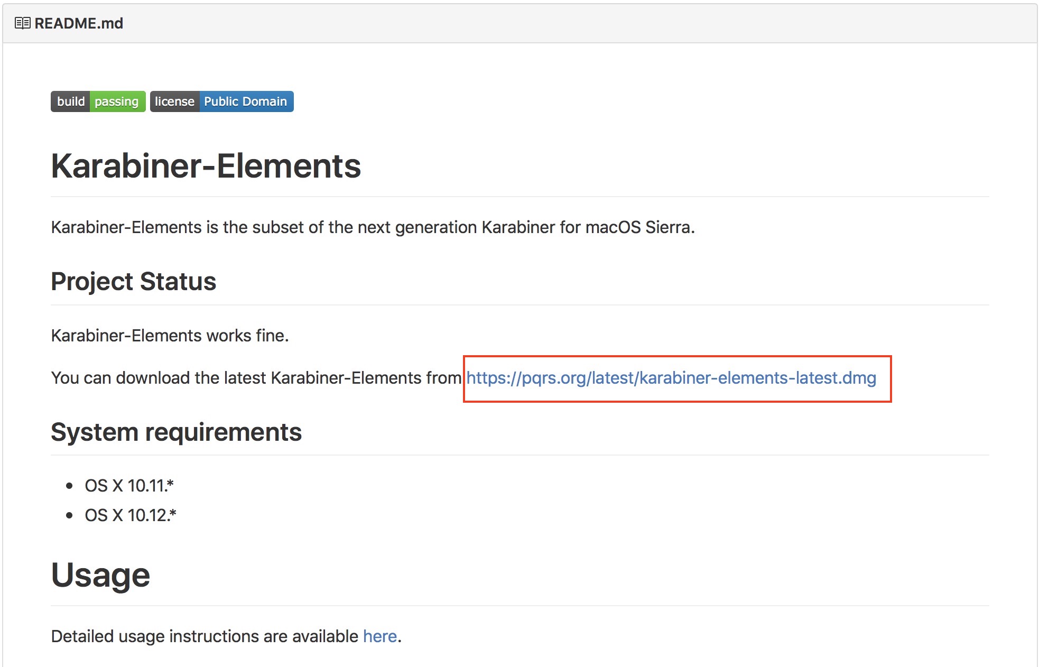
Task: Click the bullet before OS X 10.12.*
Action: [69, 515]
